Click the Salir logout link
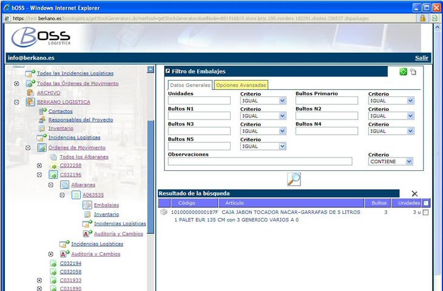The image size is (443, 291). 421,58
